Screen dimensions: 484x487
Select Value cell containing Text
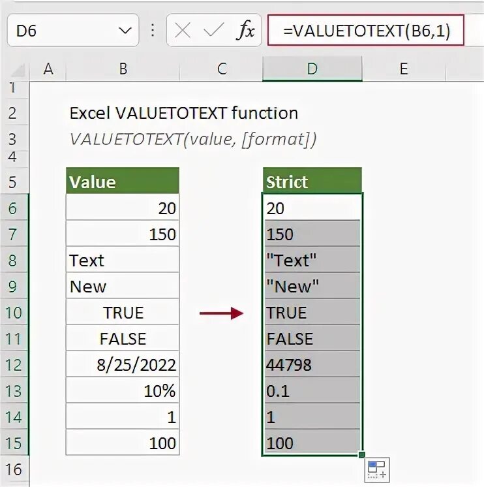point(123,260)
